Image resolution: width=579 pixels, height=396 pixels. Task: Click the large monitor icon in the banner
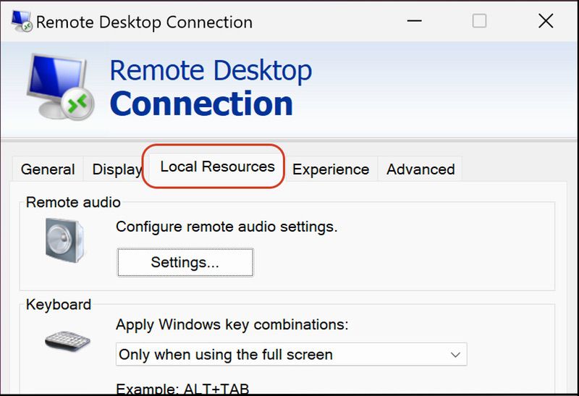click(x=60, y=87)
